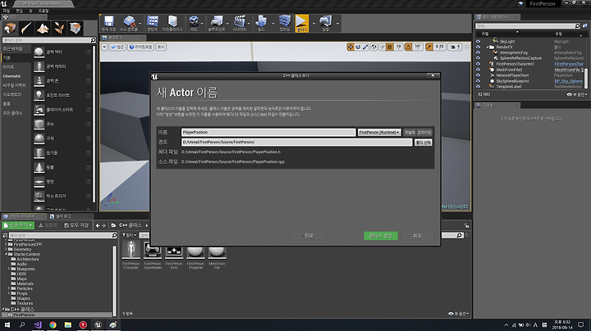The image size is (591, 331).
Task: Hide the SkyLight actor via eye icon
Action: (x=479, y=41)
